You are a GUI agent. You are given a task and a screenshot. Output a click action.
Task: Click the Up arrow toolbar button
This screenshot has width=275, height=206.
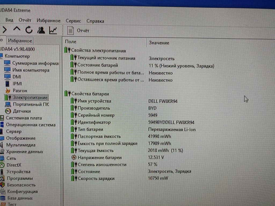click(x=17, y=29)
